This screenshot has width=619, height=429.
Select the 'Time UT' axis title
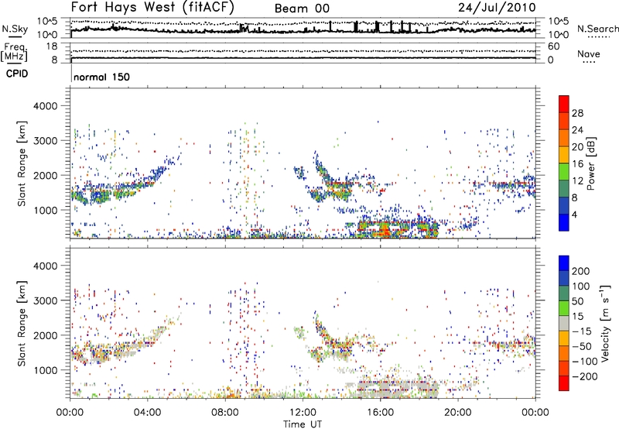pyautogui.click(x=303, y=424)
